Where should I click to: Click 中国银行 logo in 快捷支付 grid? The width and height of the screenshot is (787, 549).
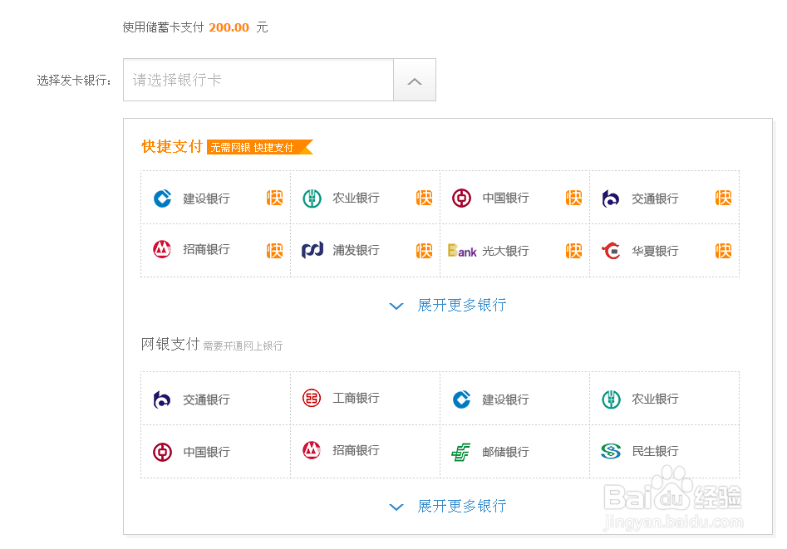tap(461, 199)
